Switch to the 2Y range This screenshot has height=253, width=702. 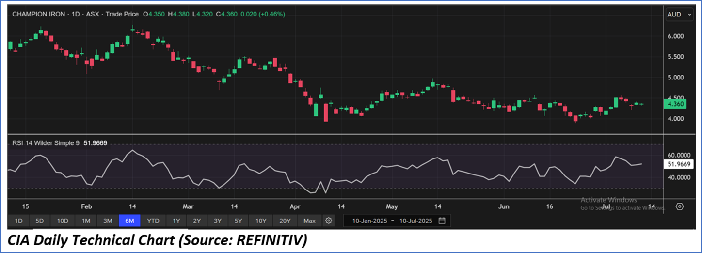[x=197, y=221]
